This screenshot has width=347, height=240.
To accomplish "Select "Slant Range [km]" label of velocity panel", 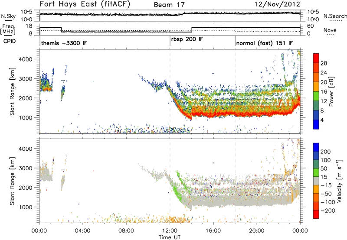I will (12, 181).
